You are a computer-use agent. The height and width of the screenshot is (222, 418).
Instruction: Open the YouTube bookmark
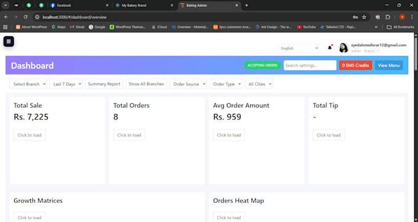(306, 27)
